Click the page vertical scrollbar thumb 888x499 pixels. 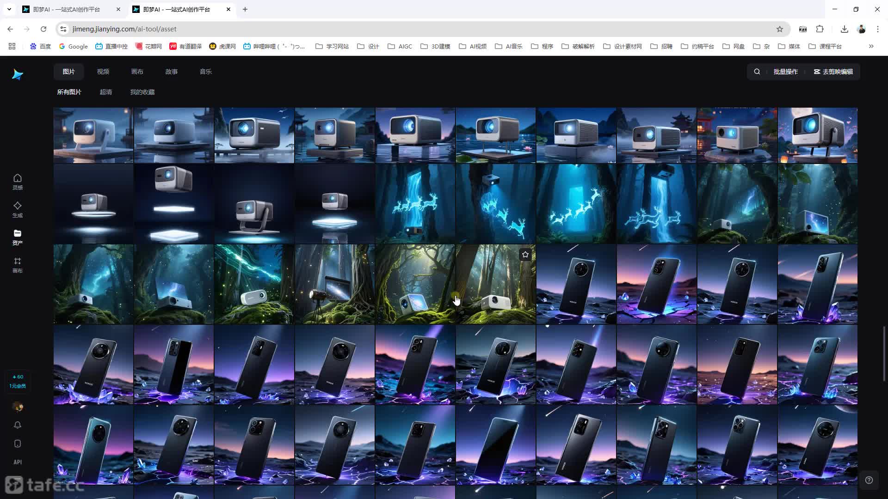click(x=884, y=353)
